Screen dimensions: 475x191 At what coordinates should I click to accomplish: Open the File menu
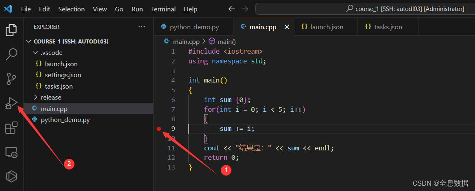coord(26,9)
